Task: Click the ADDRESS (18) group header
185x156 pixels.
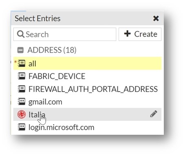Action: point(52,50)
